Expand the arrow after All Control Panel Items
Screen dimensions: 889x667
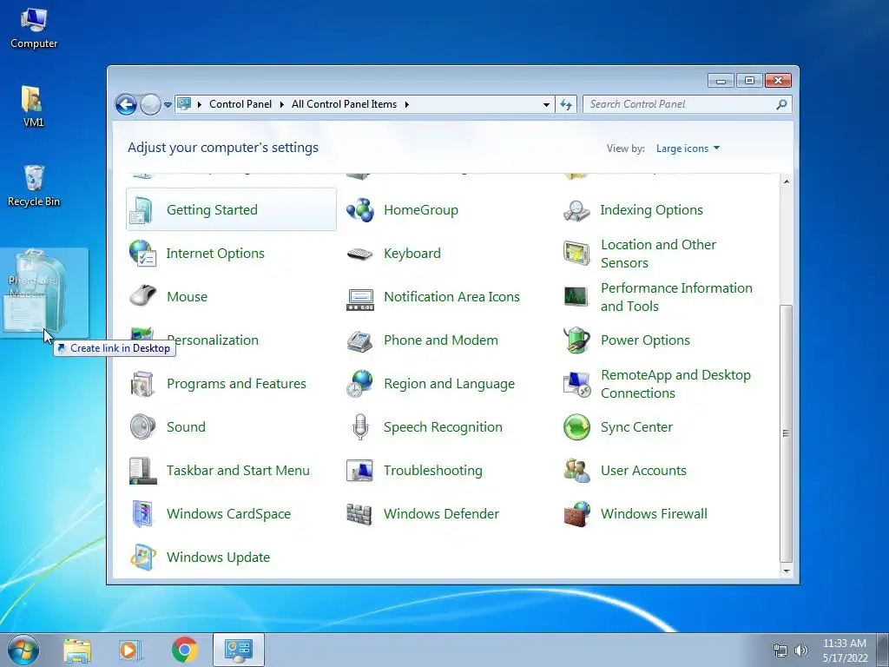(x=407, y=104)
